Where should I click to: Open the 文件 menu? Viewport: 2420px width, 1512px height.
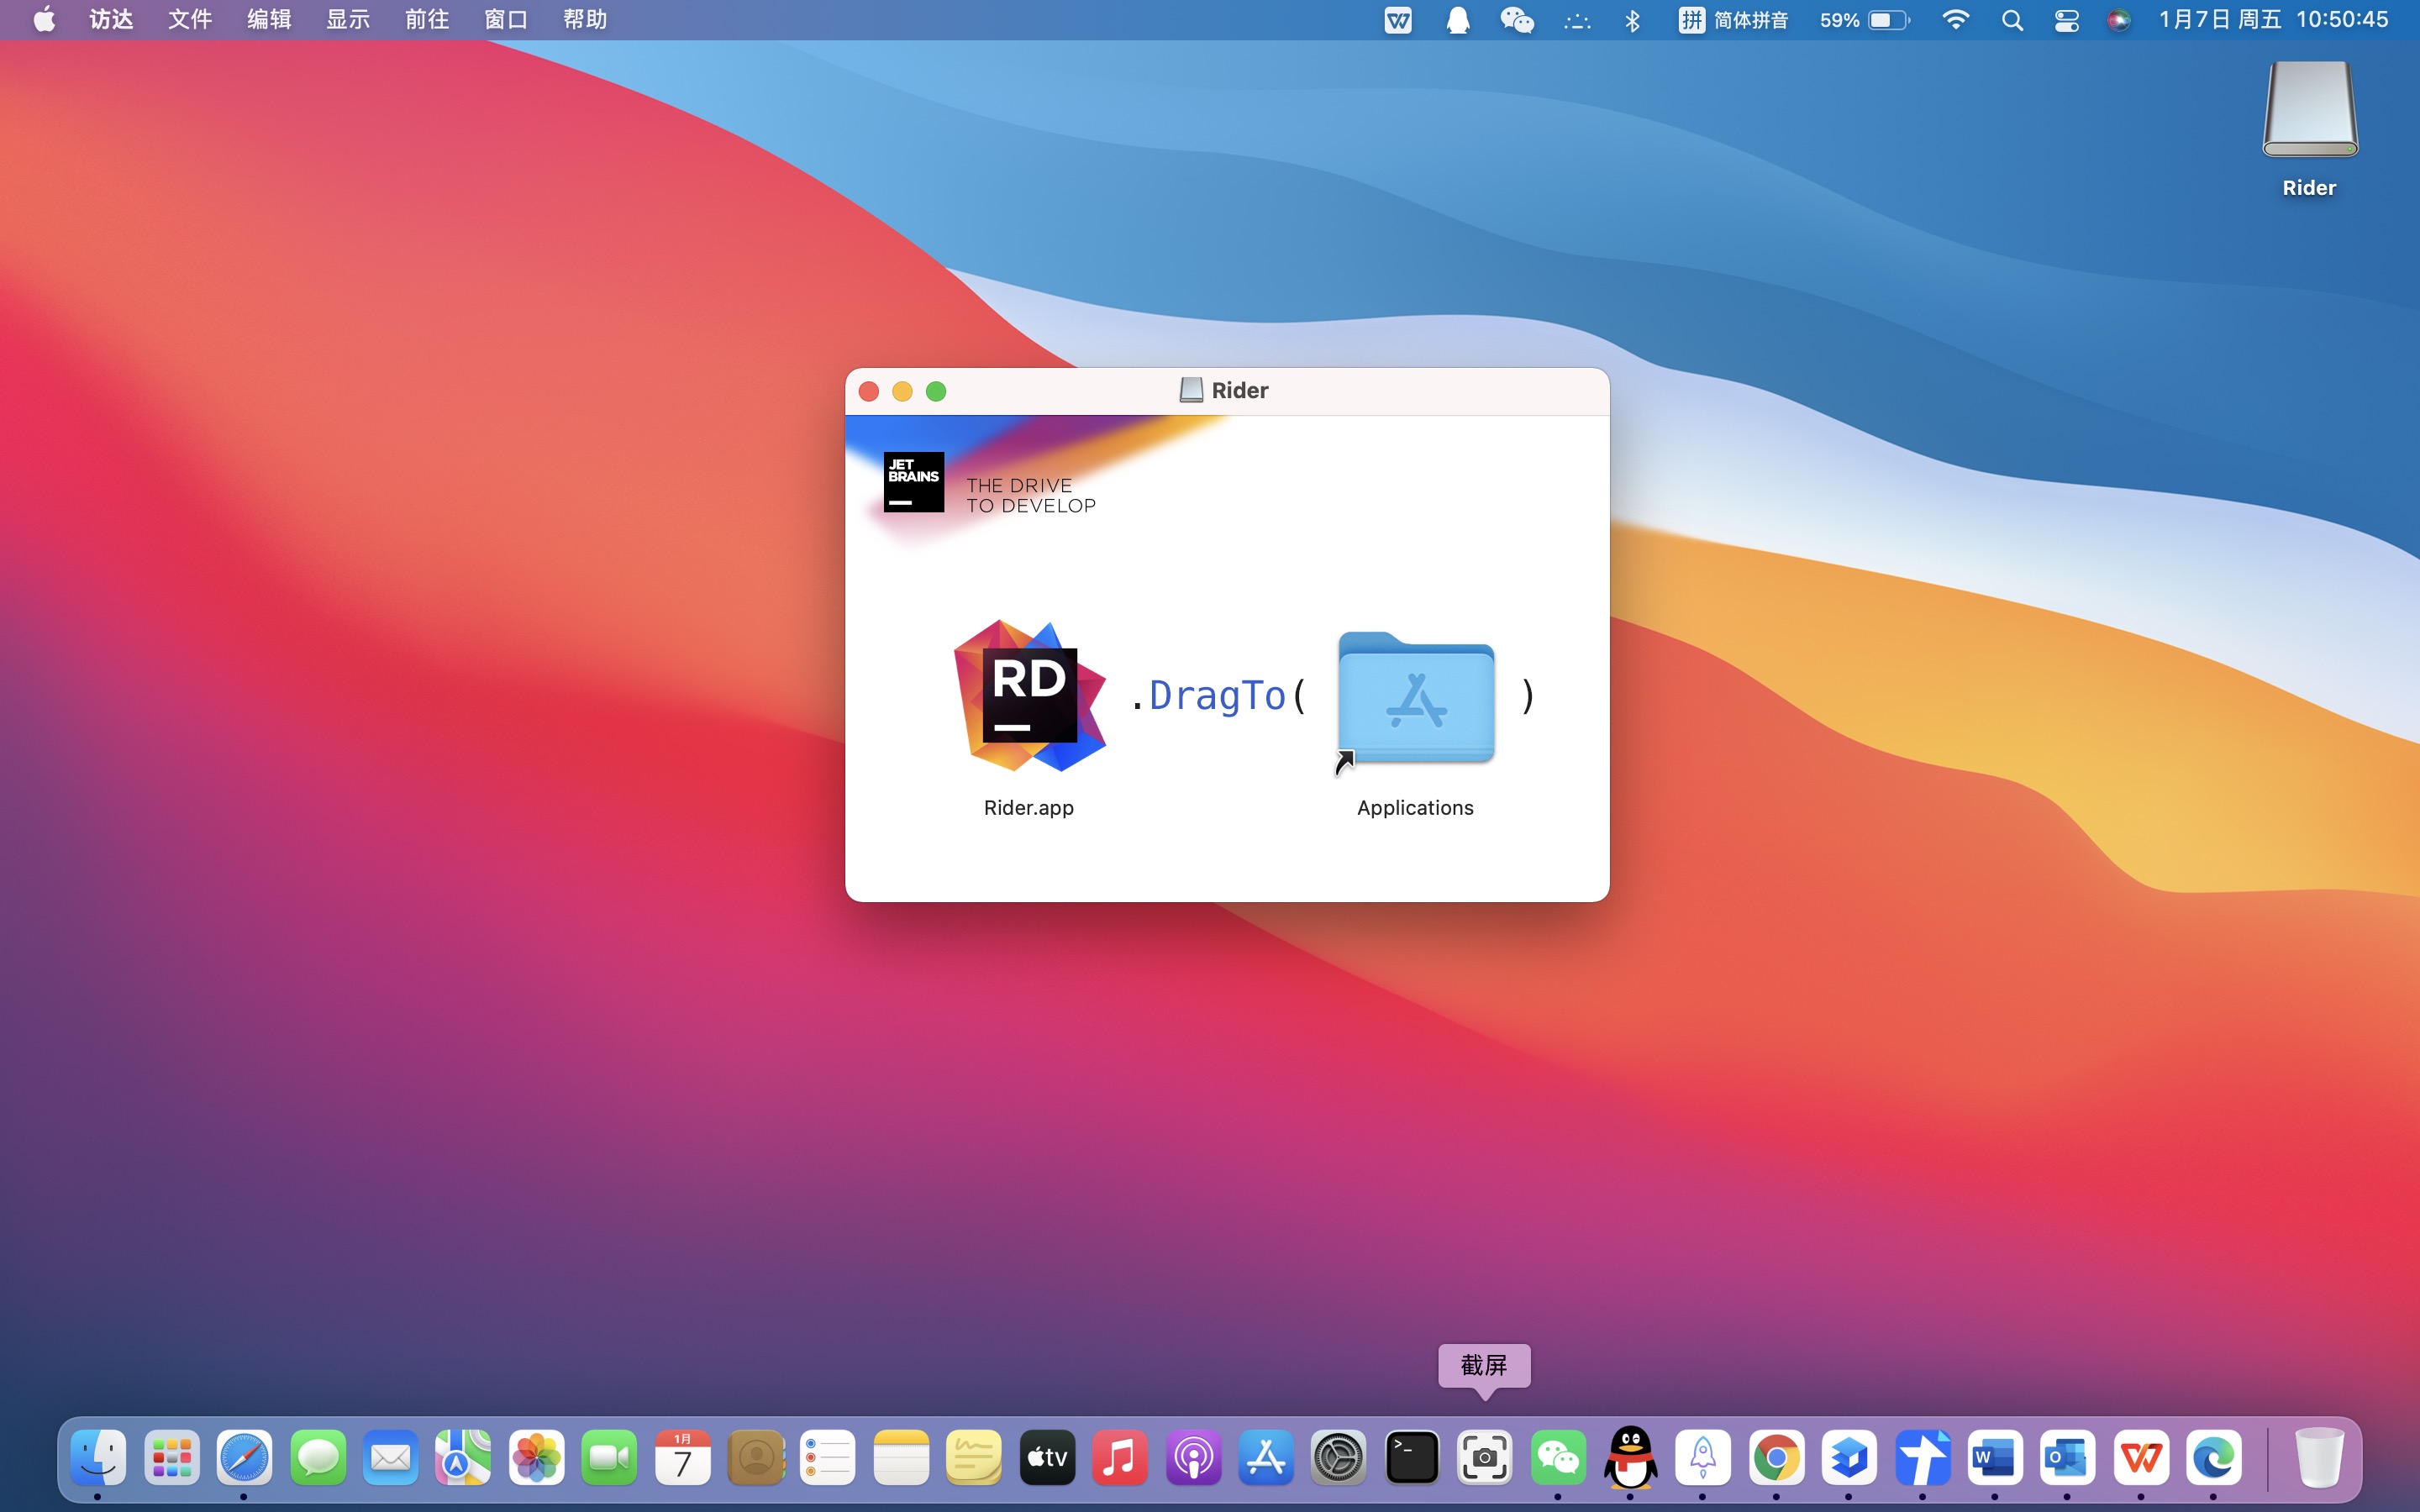(190, 20)
